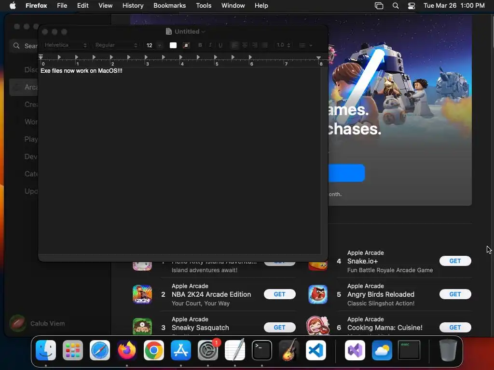Open the View menu
The width and height of the screenshot is (494, 370).
(x=105, y=6)
